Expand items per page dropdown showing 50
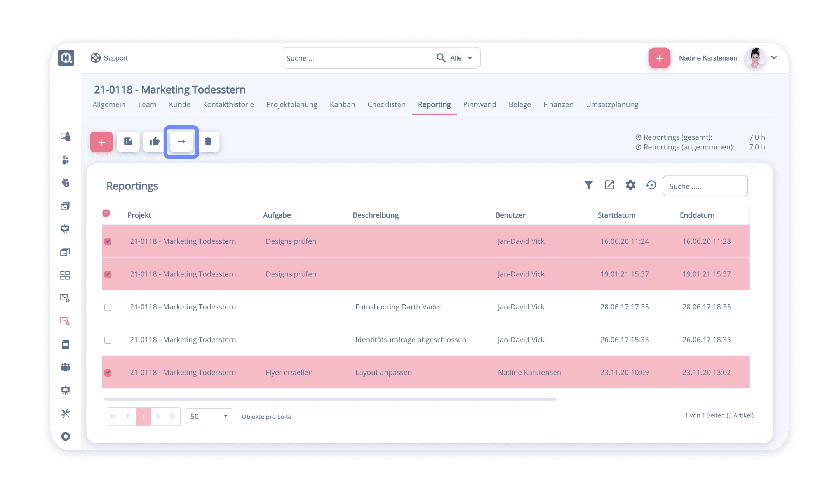This screenshot has width=839, height=493. click(x=208, y=416)
